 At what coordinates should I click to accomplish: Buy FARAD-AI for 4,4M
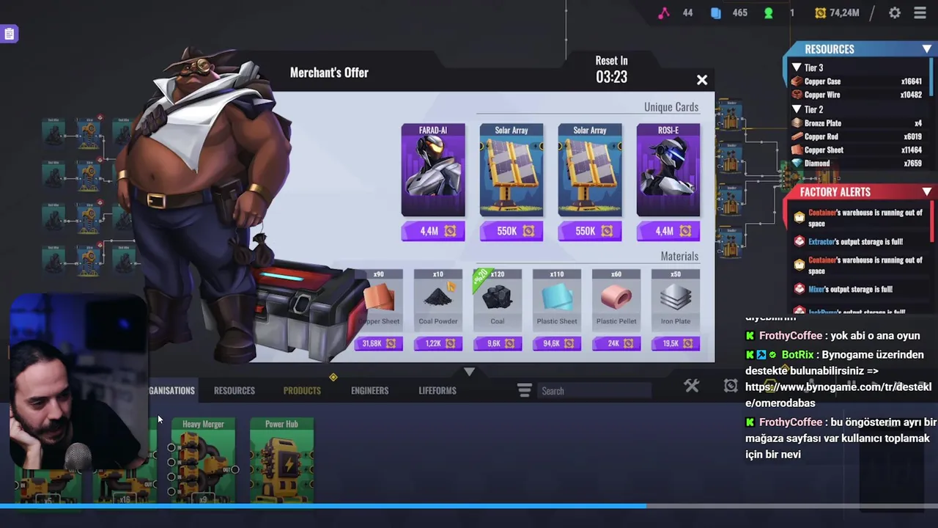tap(432, 231)
